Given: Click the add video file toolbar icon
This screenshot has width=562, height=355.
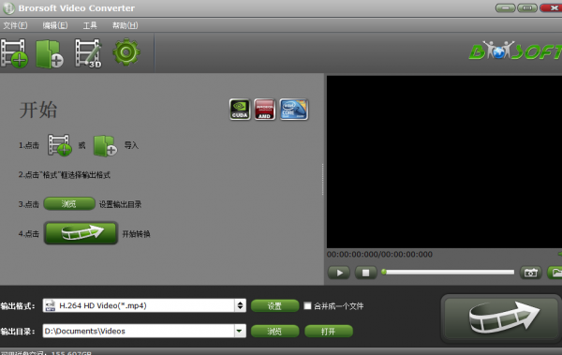Looking at the screenshot, I should point(14,53).
